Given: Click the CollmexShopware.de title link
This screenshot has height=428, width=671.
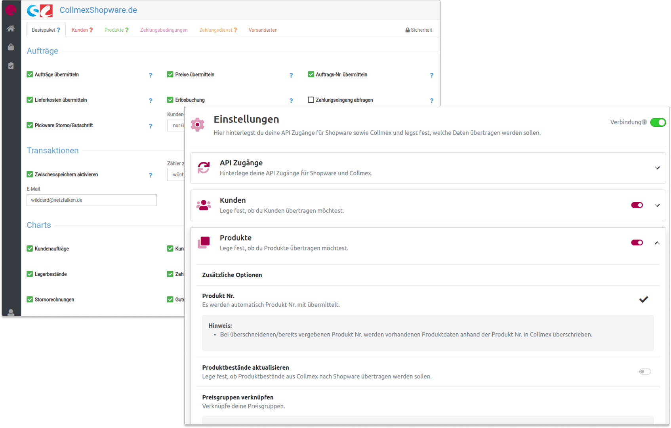Looking at the screenshot, I should tap(98, 10).
